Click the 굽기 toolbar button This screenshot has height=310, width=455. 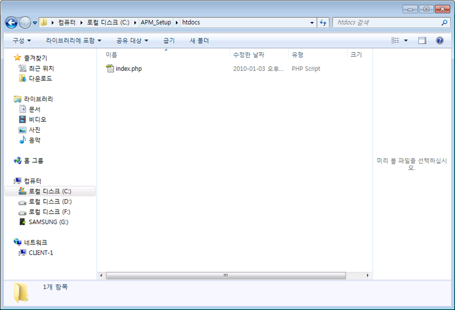click(169, 41)
